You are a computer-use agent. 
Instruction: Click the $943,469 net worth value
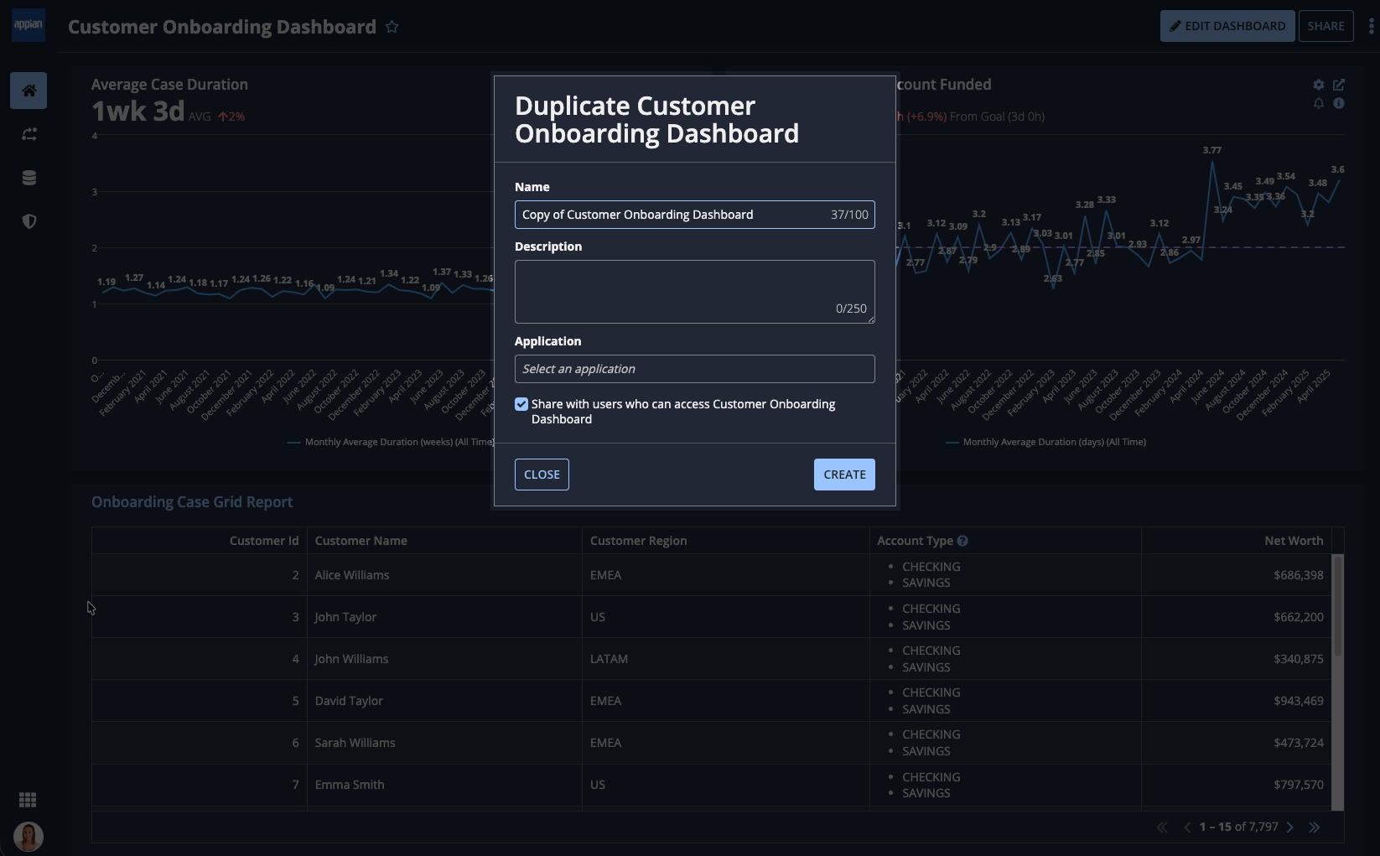point(1299,701)
